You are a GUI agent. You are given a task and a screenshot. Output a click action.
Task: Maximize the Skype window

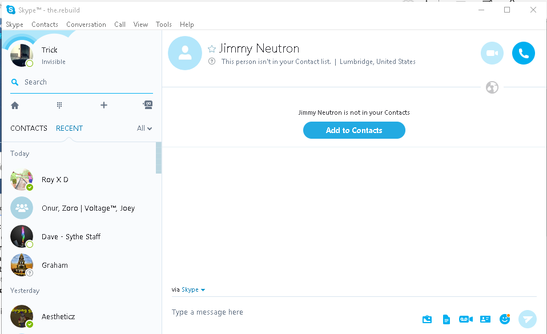[507, 10]
